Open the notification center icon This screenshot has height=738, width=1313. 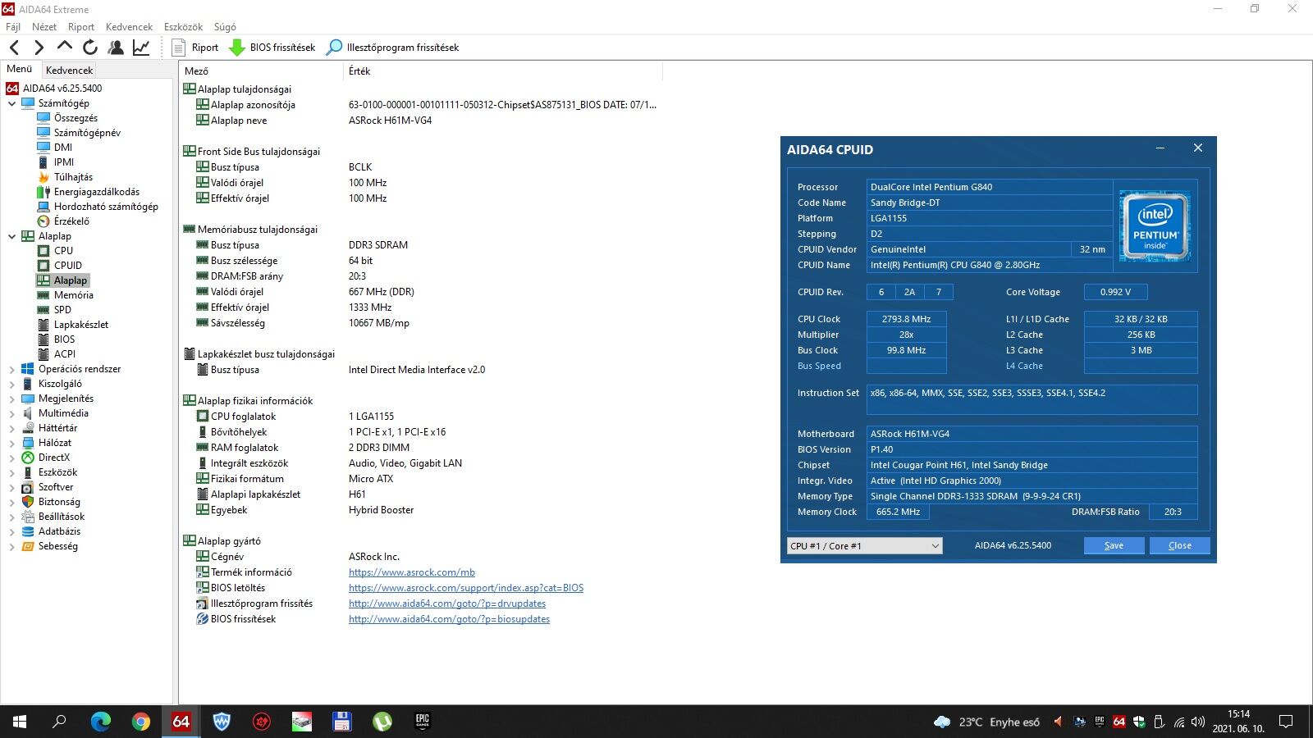pyautogui.click(x=1286, y=722)
